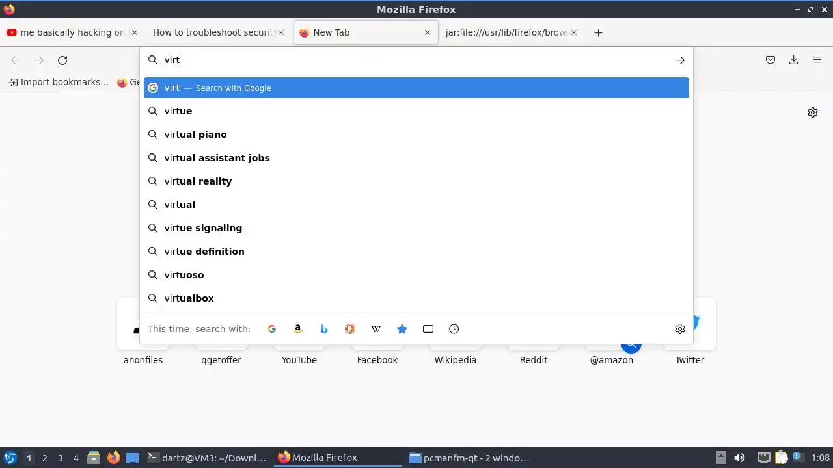
Task: Select 'virt — Search with Google' suggestion
Action: click(416, 88)
